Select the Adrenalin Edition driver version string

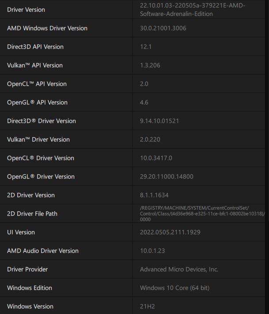(x=193, y=10)
